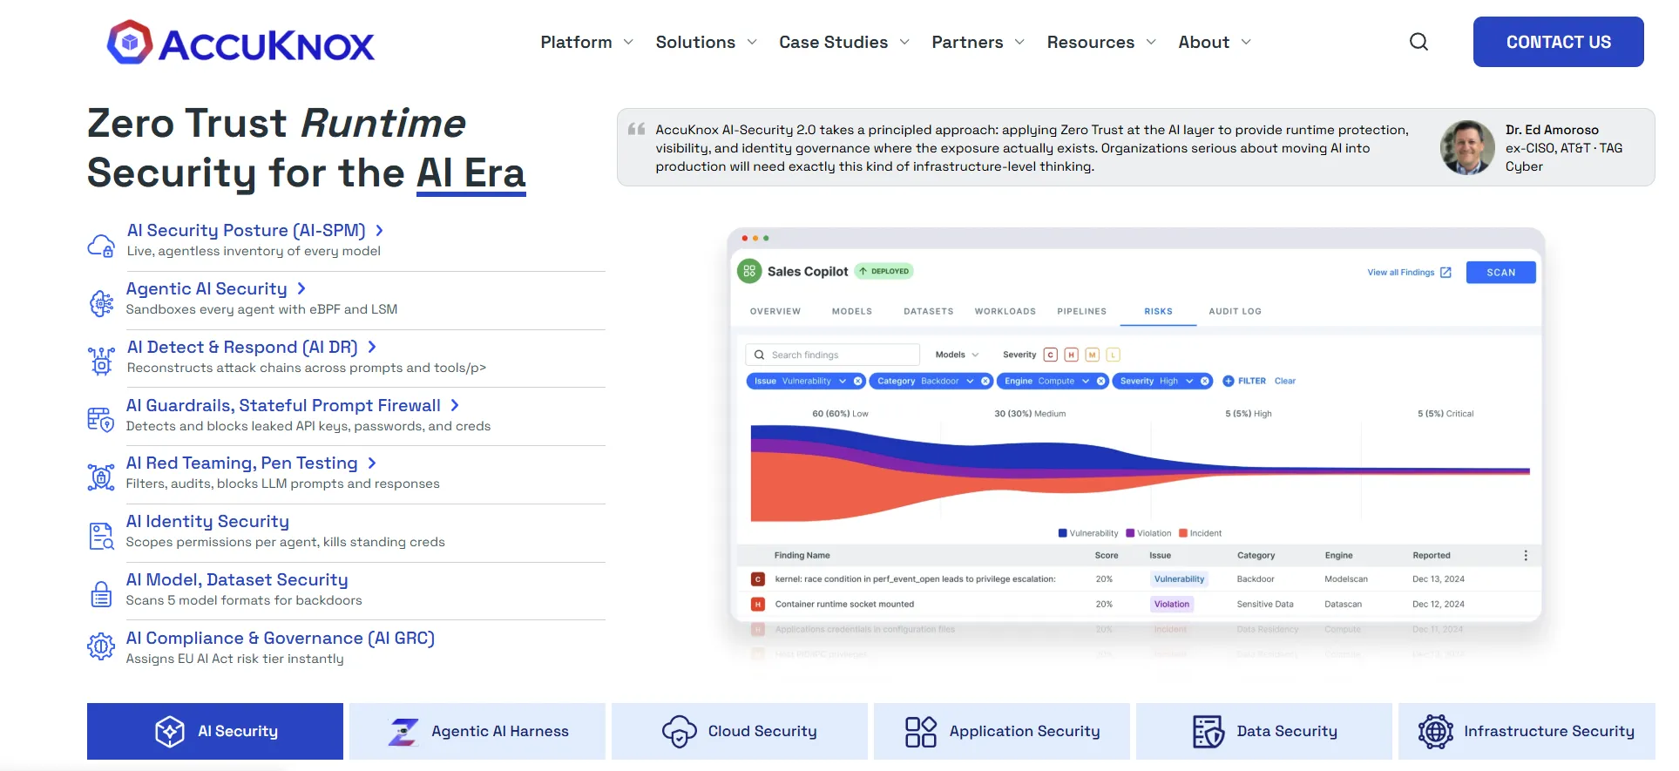Click the plus FILTER add button
1679x771 pixels.
(1244, 381)
